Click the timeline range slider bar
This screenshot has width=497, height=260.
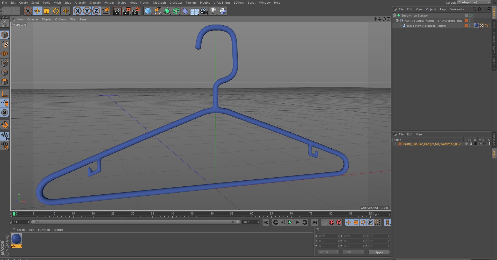pos(136,222)
